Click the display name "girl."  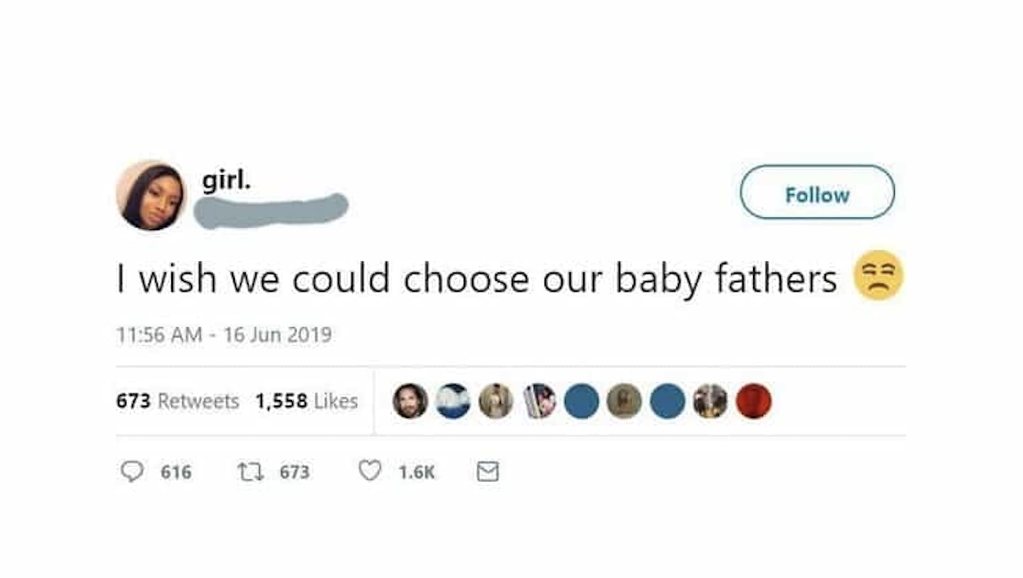coord(226,180)
